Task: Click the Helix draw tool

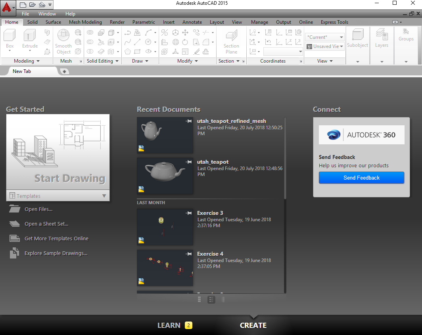Action: pos(137,33)
